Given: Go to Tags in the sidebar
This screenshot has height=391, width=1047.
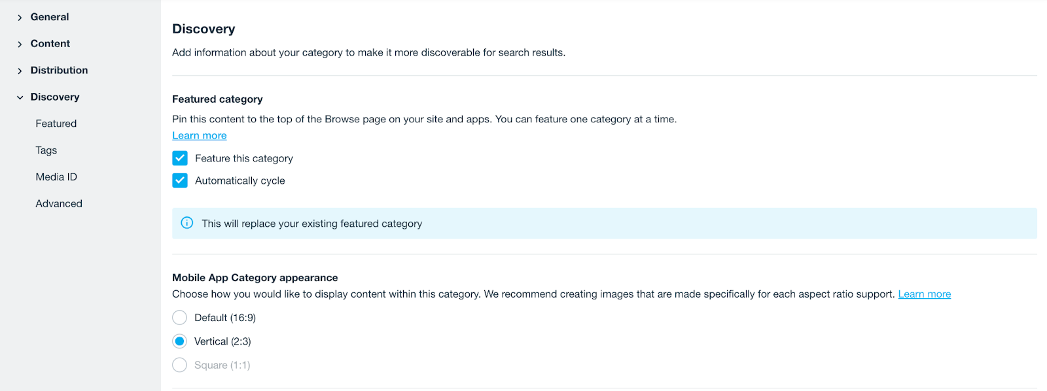Looking at the screenshot, I should click(x=46, y=150).
